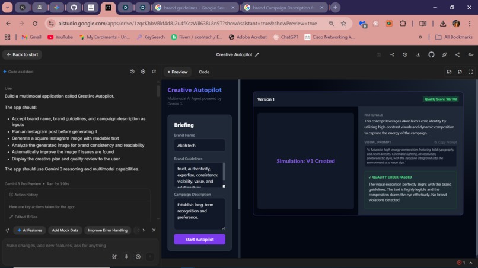Switch to the GitHub browser tab

pyautogui.click(x=74, y=8)
